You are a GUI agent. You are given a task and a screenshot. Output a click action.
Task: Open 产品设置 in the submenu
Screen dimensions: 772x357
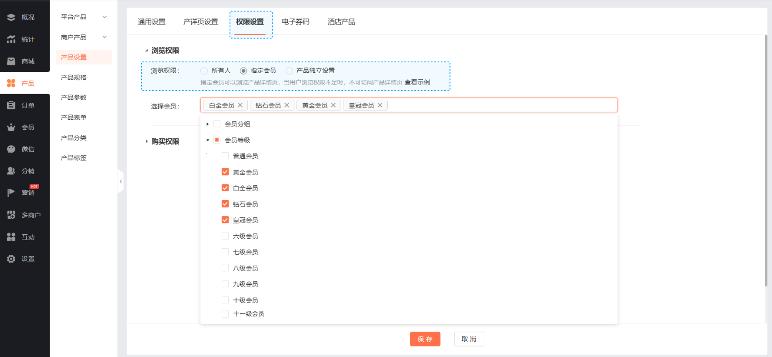84,57
